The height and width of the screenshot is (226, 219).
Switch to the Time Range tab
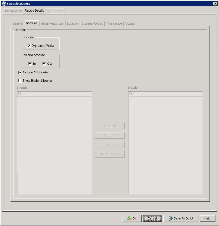(x=114, y=23)
